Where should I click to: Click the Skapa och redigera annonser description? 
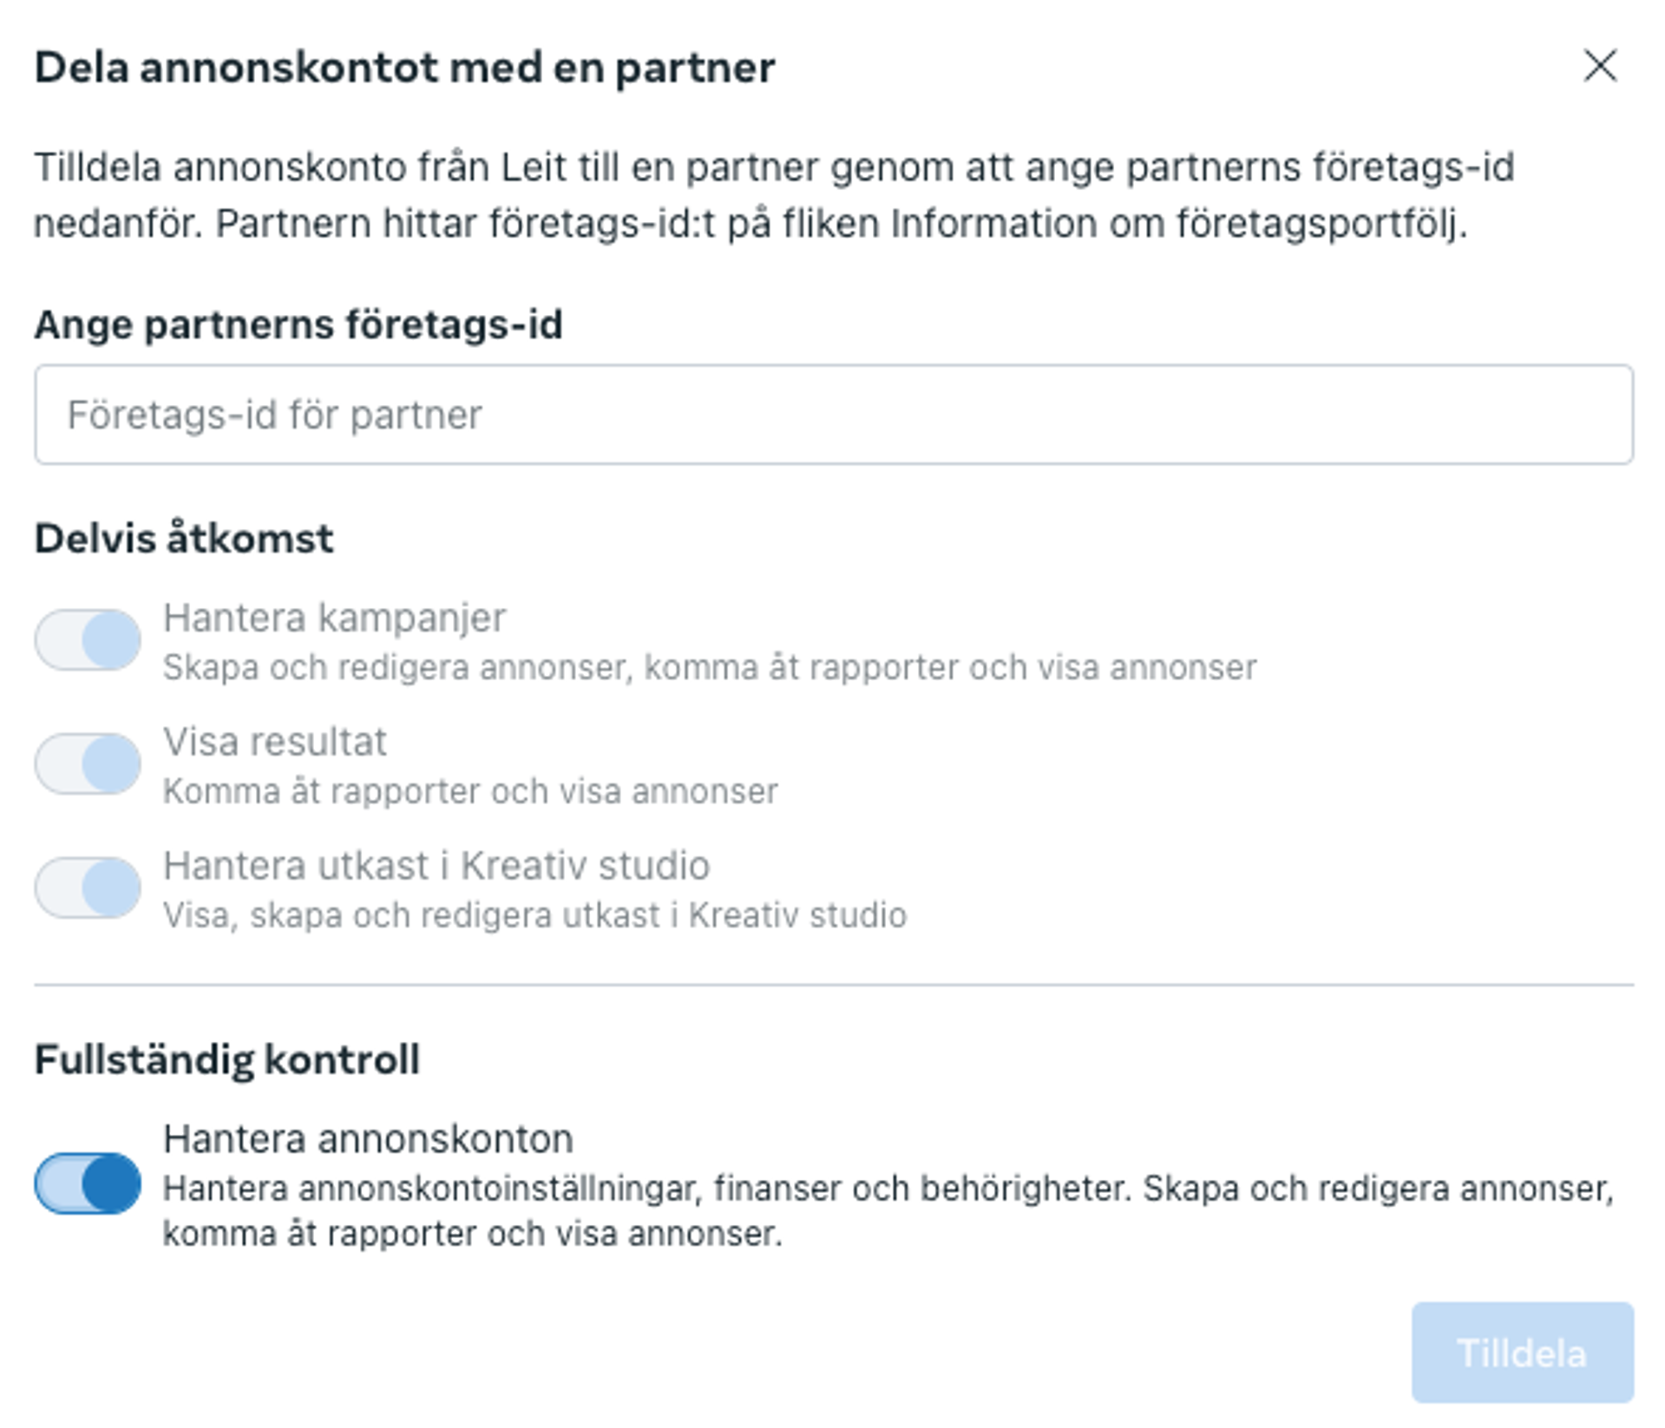click(709, 668)
